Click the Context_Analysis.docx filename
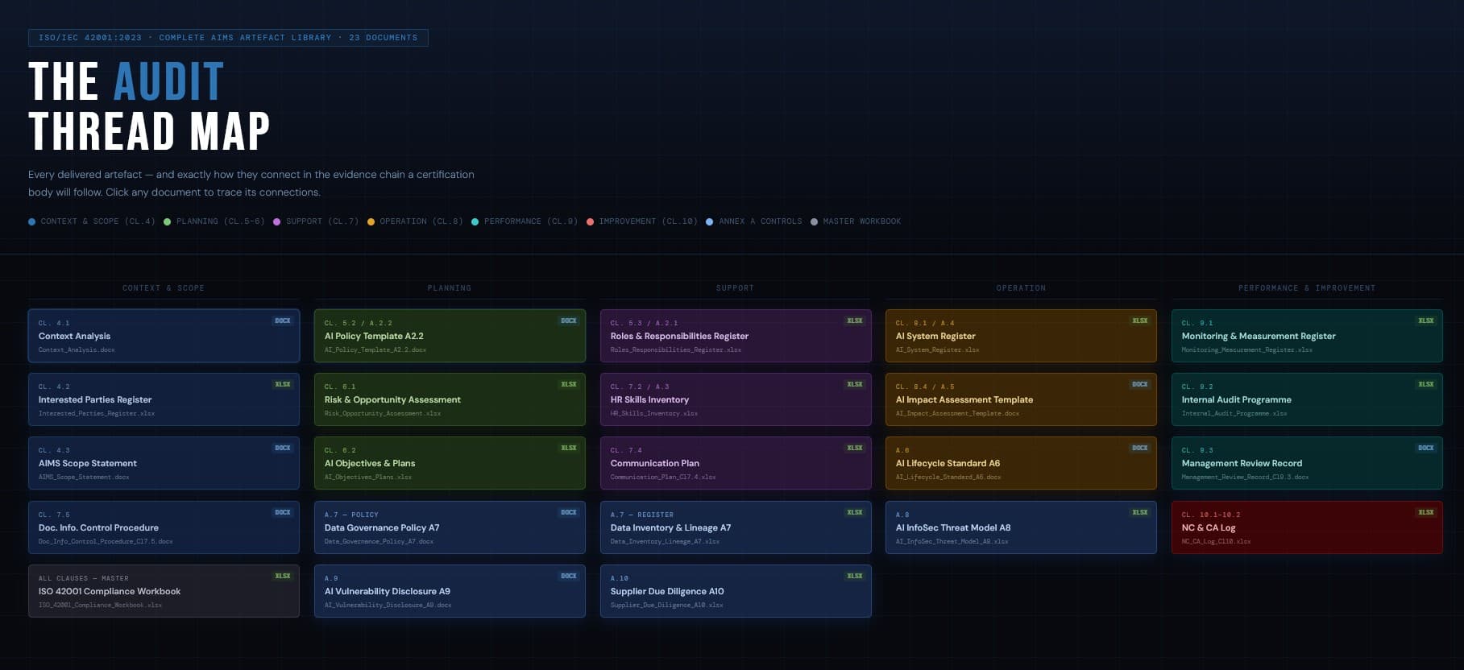Screen dimensions: 1464x670 pos(77,349)
